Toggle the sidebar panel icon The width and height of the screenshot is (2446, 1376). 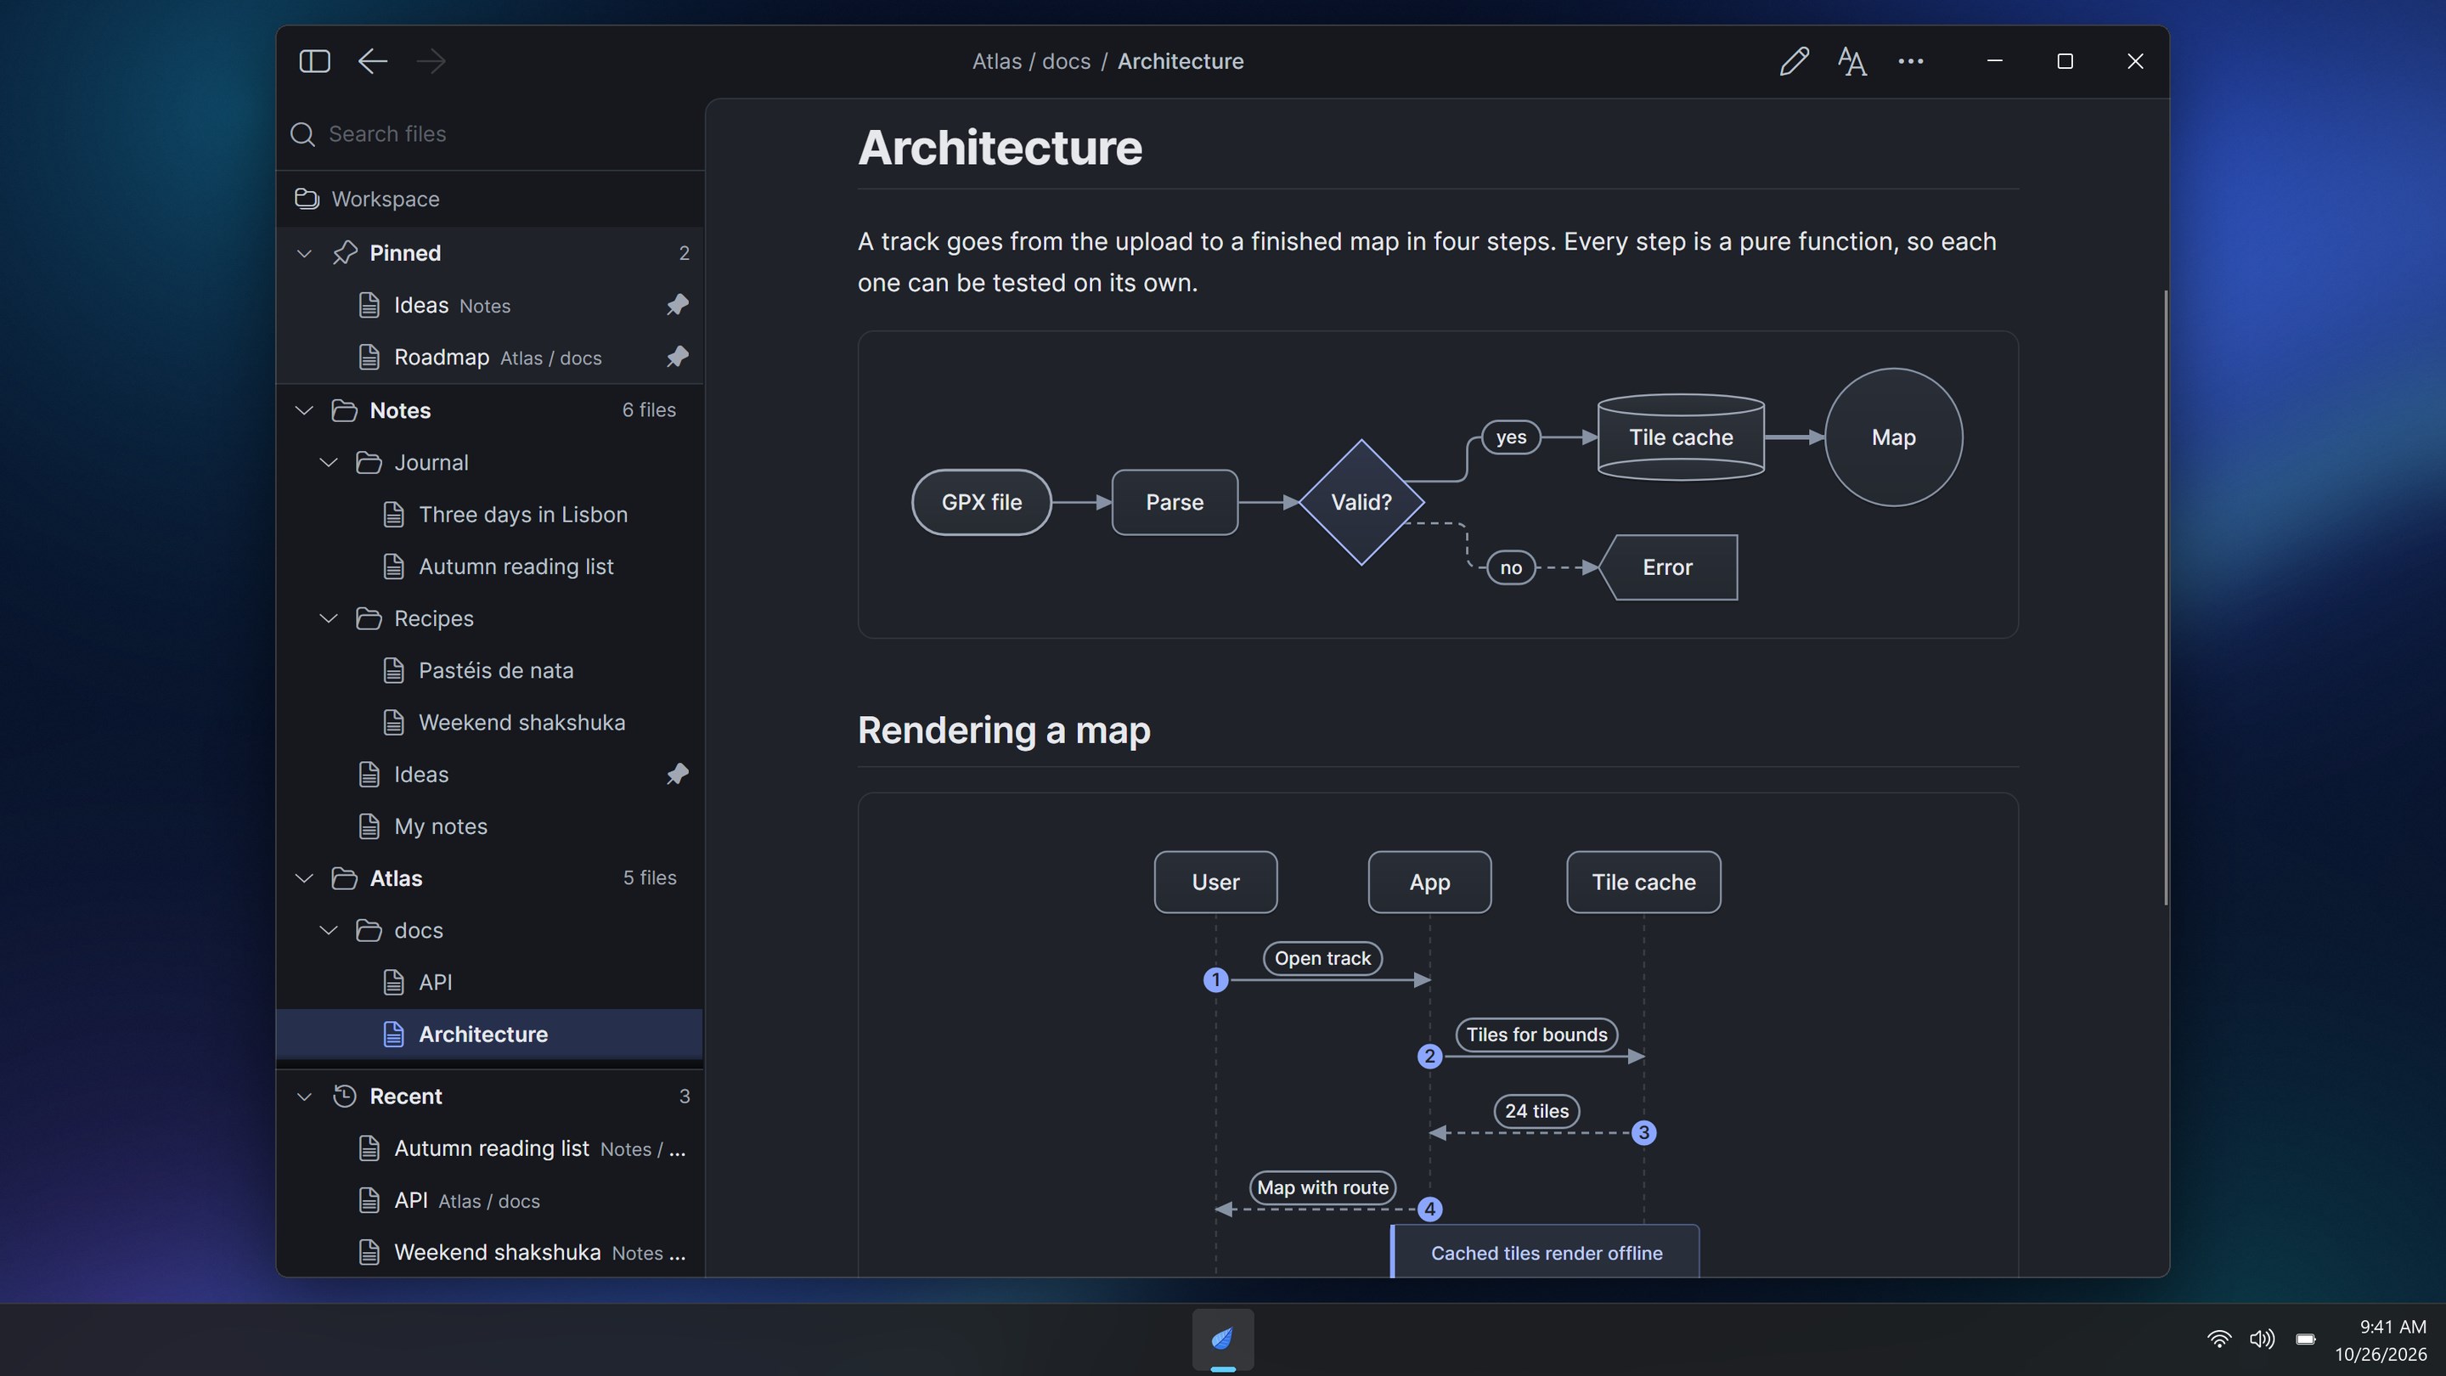tap(314, 61)
